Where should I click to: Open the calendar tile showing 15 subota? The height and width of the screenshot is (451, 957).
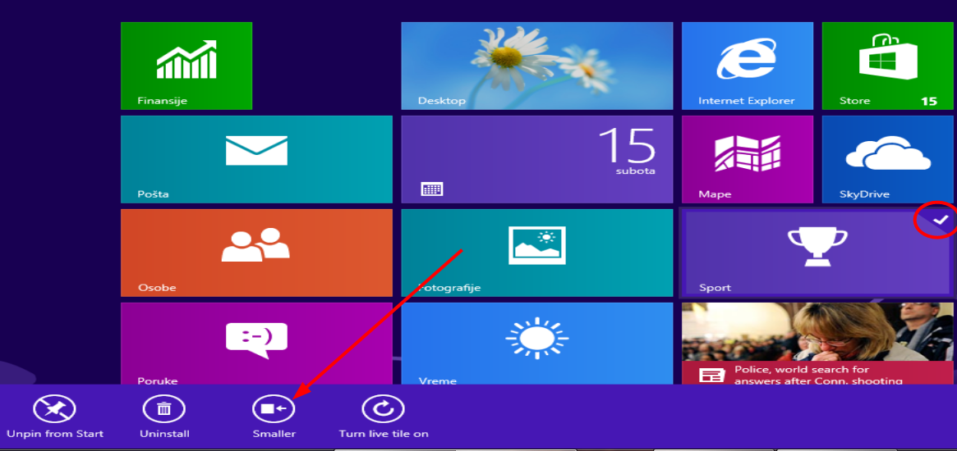[x=537, y=159]
